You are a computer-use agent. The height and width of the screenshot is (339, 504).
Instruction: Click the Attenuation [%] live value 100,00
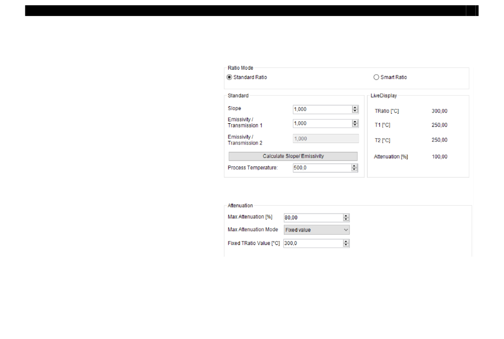coord(439,157)
